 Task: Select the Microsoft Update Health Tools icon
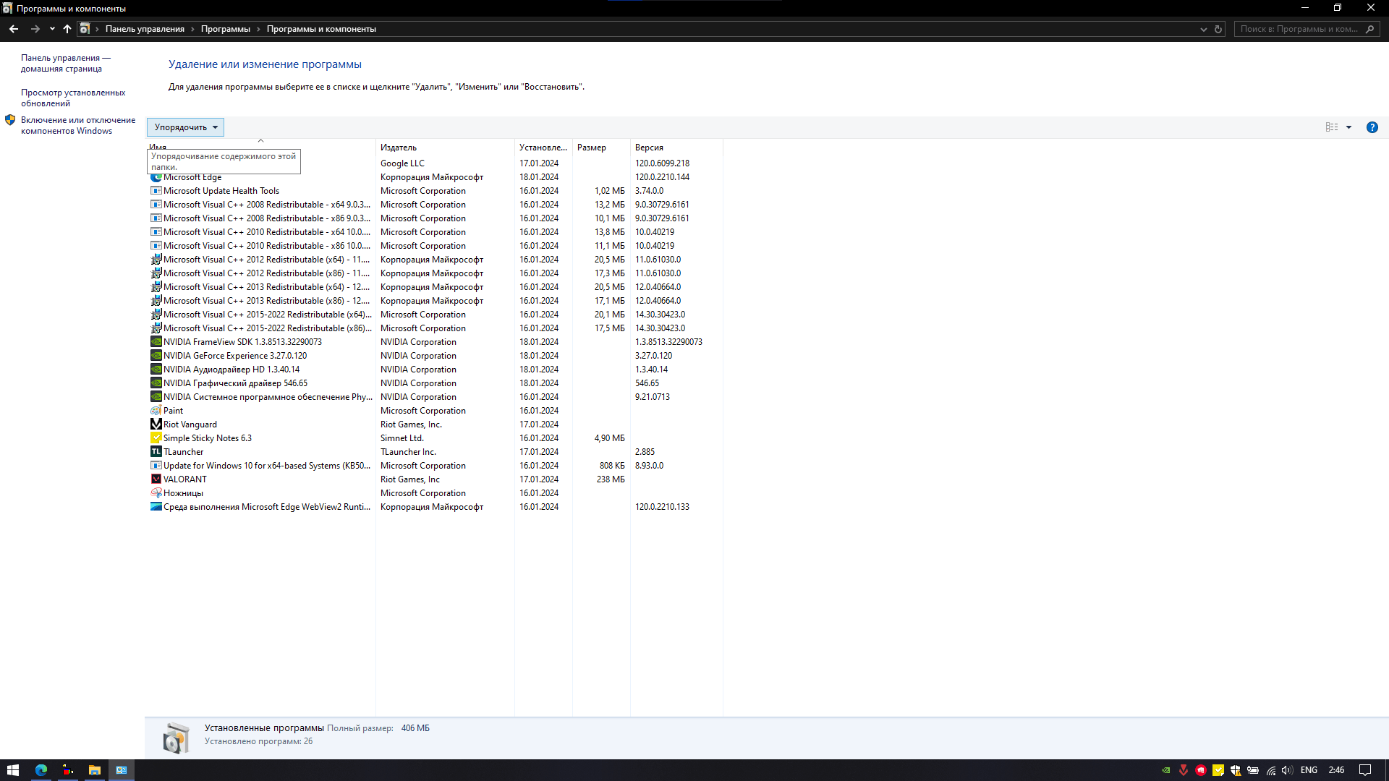[156, 191]
